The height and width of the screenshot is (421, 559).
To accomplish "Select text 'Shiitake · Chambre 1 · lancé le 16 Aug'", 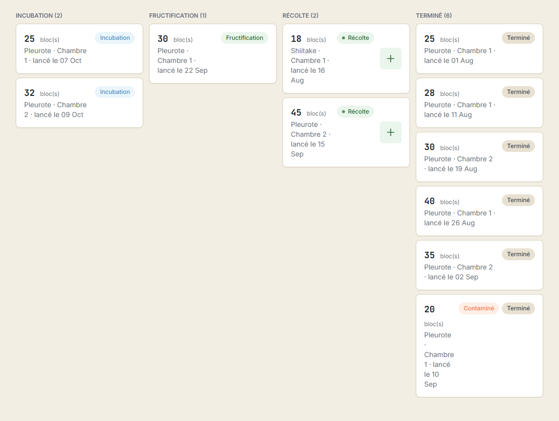I will pyautogui.click(x=310, y=65).
